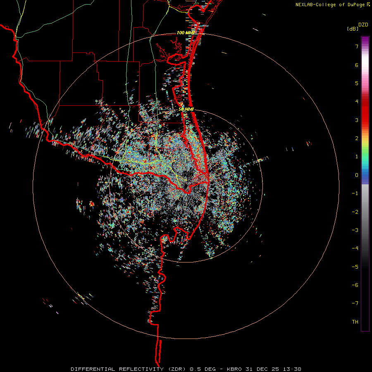This screenshot has height=372, width=372.
Task: Click the -2 dB scale value
Action: [x=355, y=212]
